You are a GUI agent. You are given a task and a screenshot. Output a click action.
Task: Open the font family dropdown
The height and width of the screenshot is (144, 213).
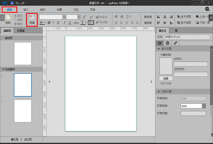(64, 17)
